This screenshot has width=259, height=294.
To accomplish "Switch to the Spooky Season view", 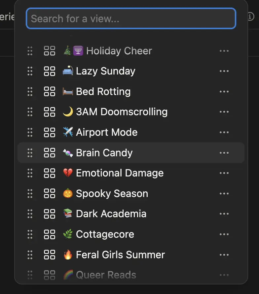I will 112,193.
